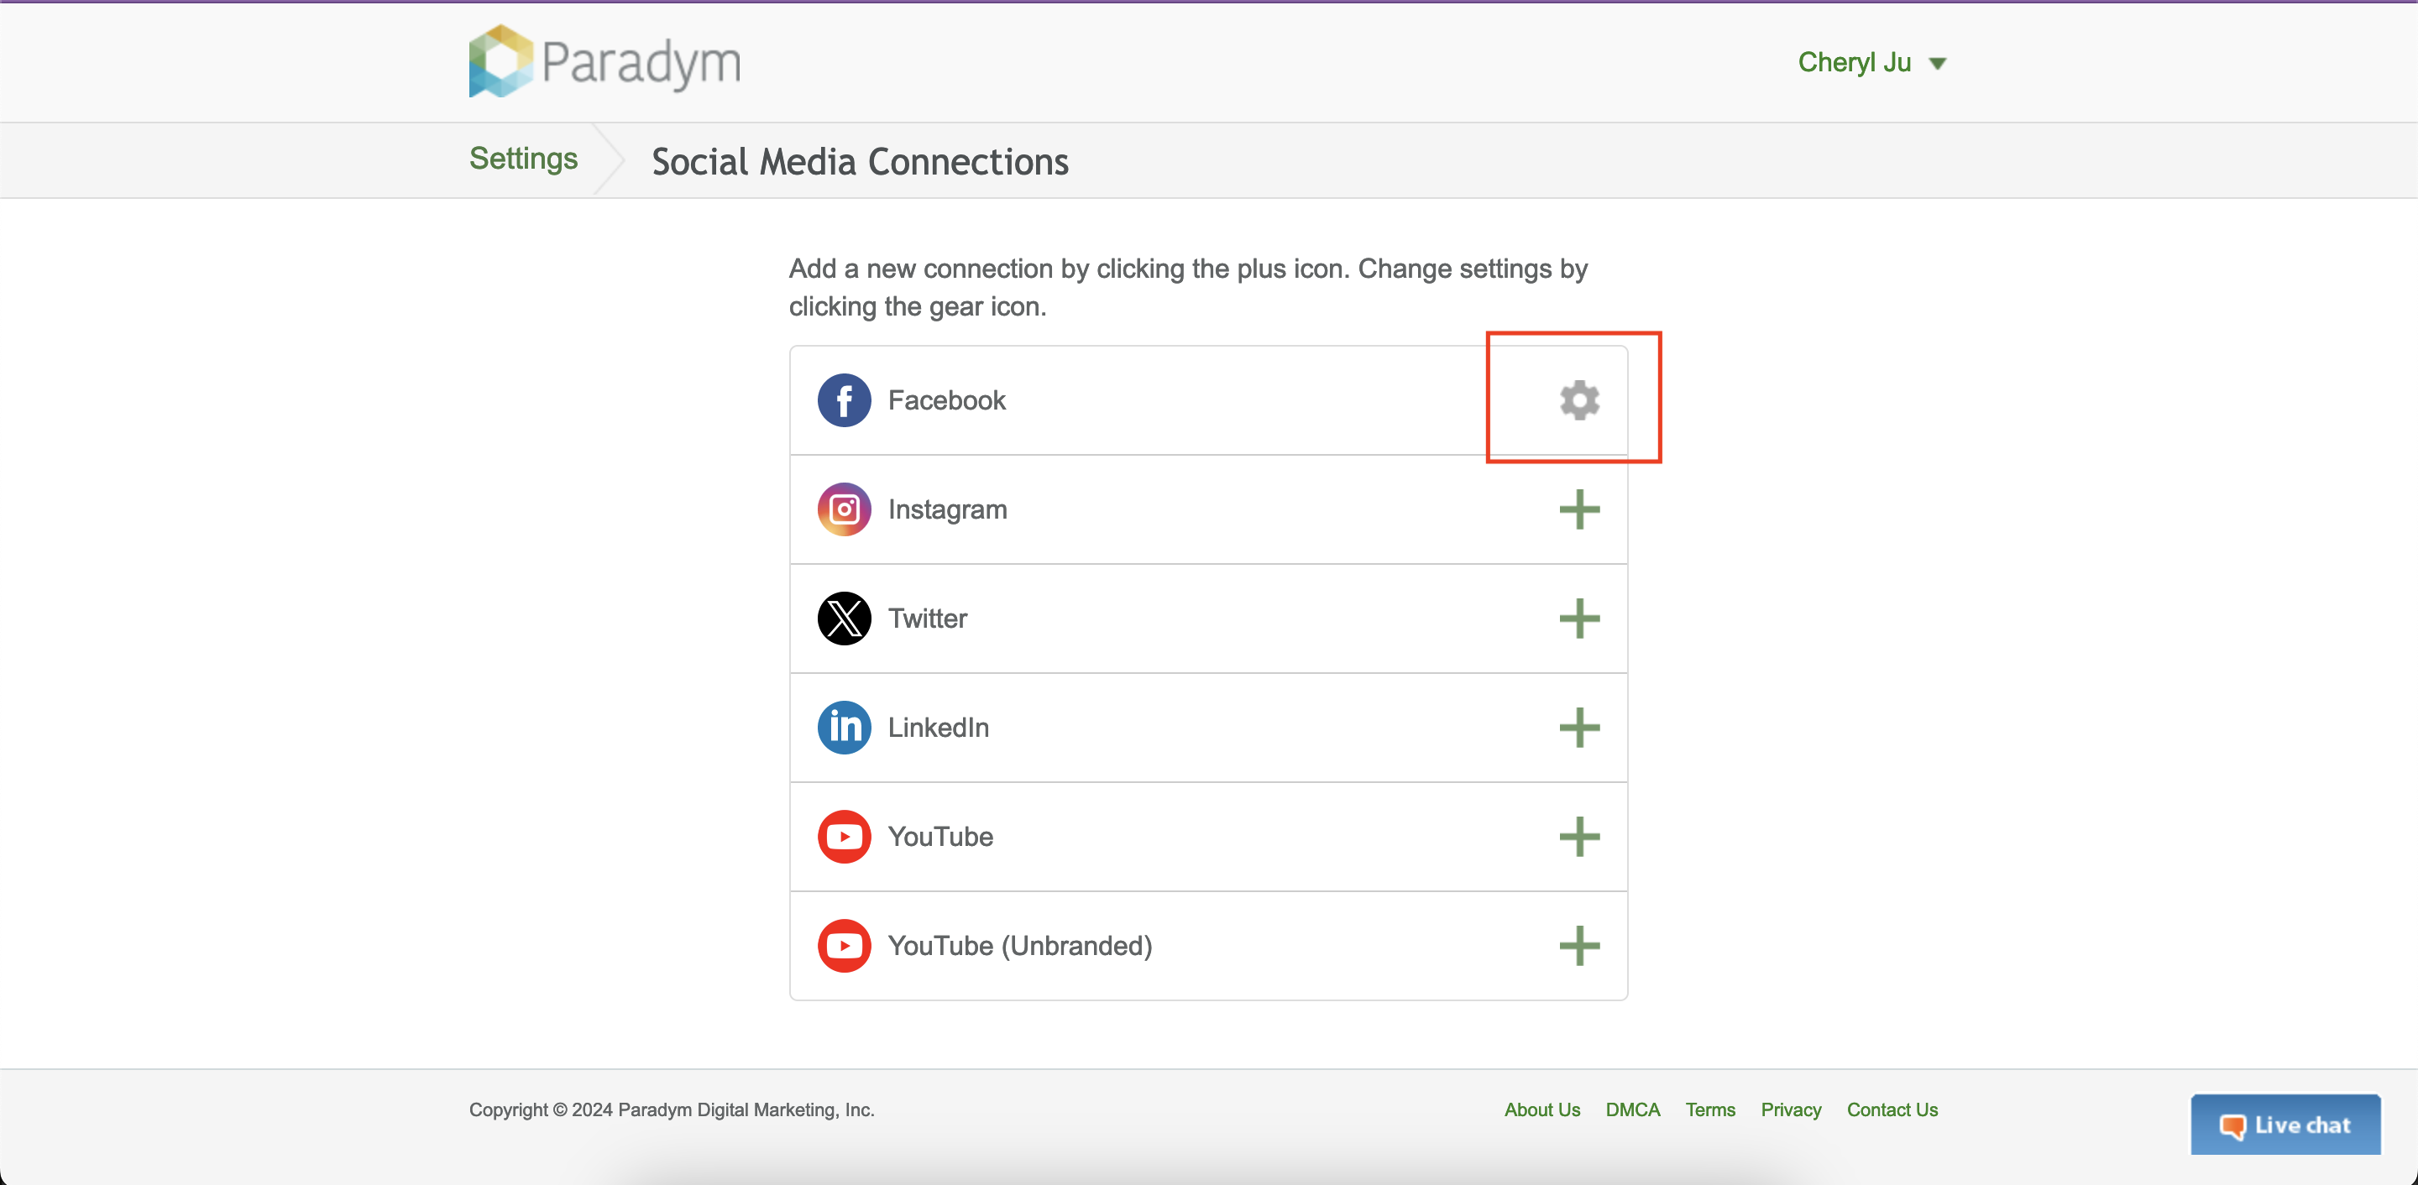Open the DMCA footer link
Viewport: 2418px width, 1185px height.
1632,1109
